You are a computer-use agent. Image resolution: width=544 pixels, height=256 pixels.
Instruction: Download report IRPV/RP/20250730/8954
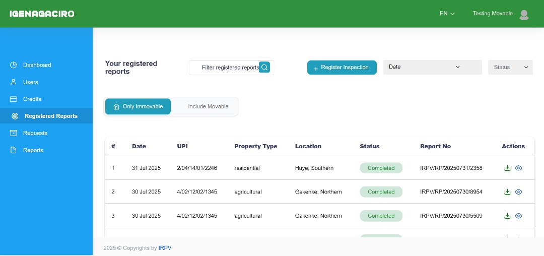pyautogui.click(x=507, y=192)
